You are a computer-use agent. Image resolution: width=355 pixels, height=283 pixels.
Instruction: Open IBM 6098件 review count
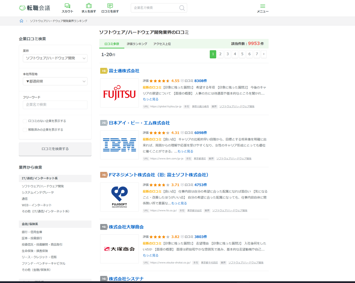click(x=201, y=133)
